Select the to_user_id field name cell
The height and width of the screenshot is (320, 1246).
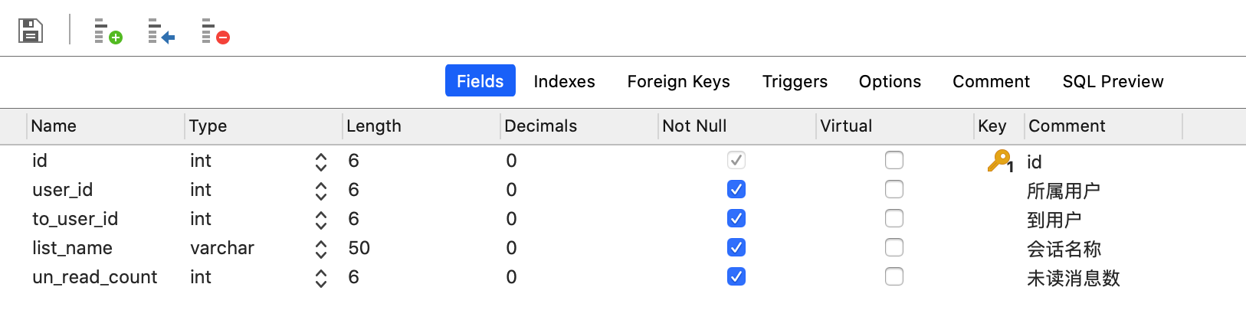(75, 219)
